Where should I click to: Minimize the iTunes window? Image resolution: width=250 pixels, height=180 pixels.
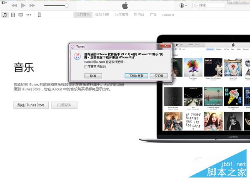tap(230, 2)
